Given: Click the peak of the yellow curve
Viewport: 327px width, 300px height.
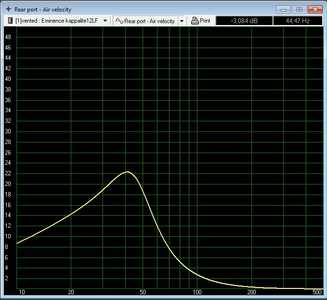Looking at the screenshot, I should coord(127,171).
